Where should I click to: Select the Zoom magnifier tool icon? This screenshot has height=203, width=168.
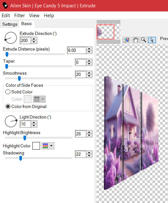(x=144, y=40)
